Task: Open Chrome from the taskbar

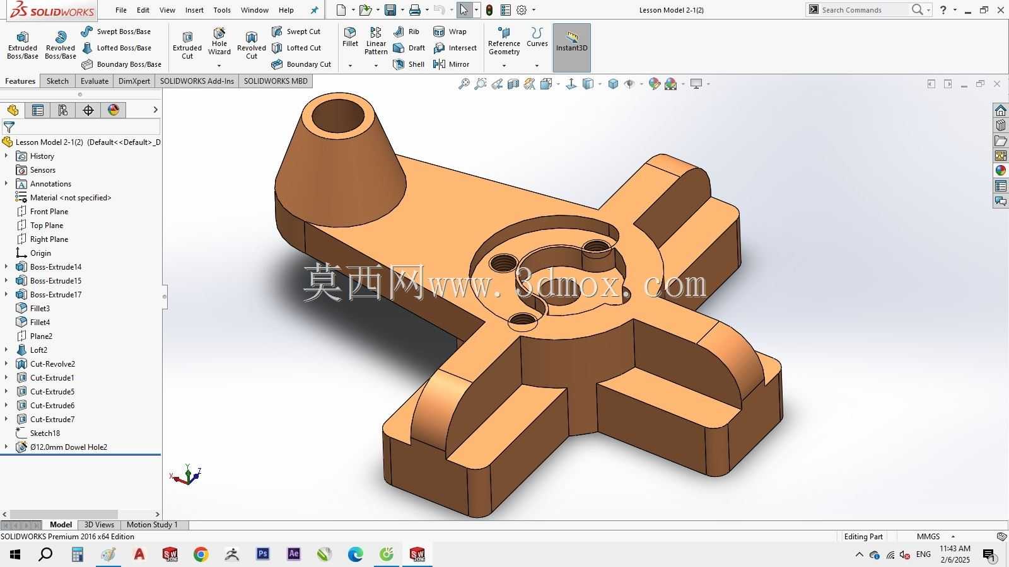Action: (x=201, y=554)
